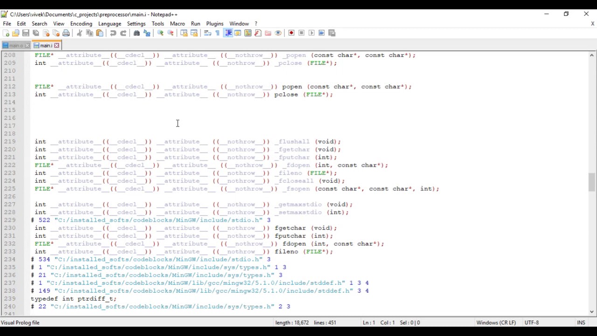Click the Copy toolbar icon

[x=90, y=33]
